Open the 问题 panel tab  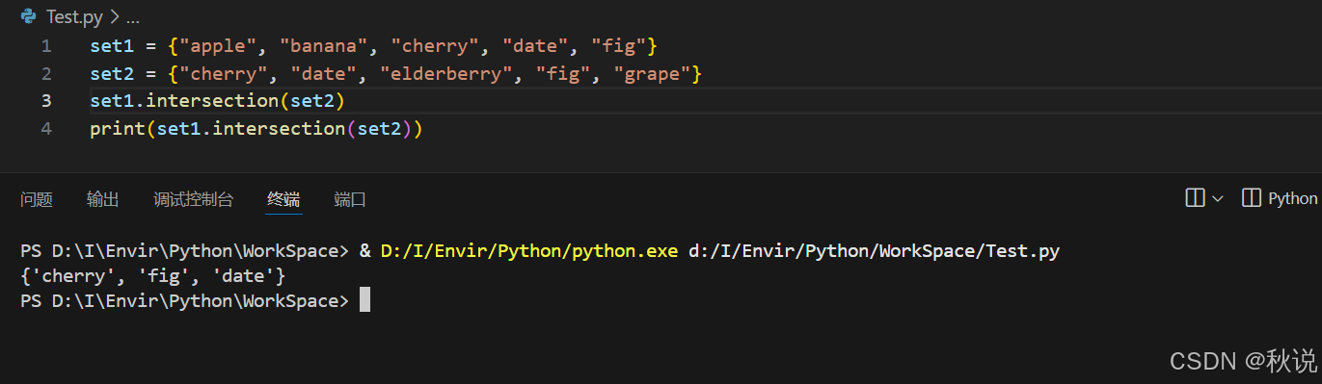[x=37, y=199]
